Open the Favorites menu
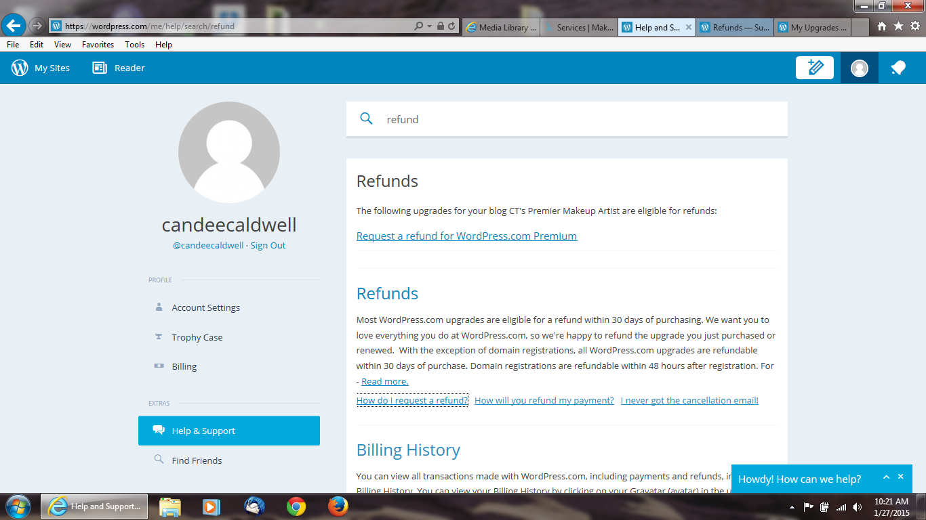The height and width of the screenshot is (520, 926). click(x=98, y=44)
